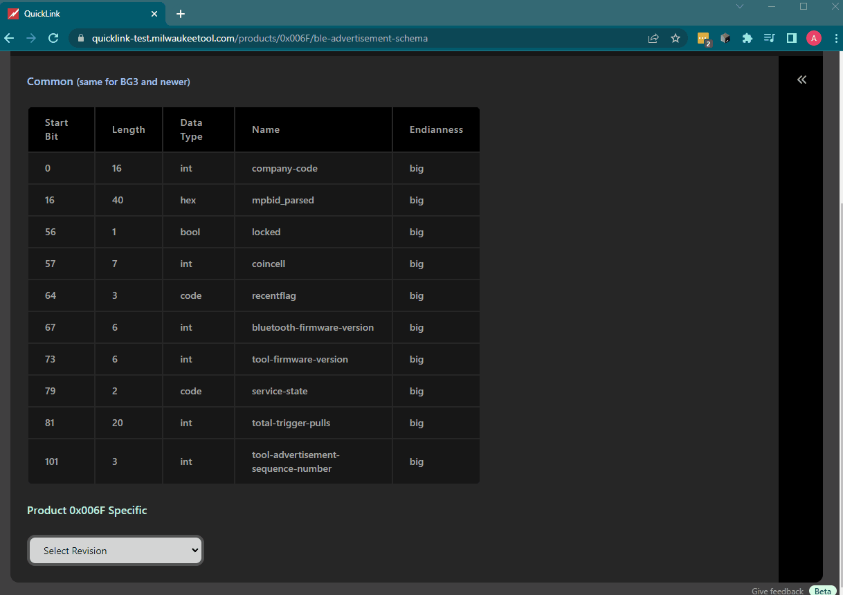Open the extensions puzzle icon
Viewport: 843px width, 595px height.
click(x=747, y=39)
